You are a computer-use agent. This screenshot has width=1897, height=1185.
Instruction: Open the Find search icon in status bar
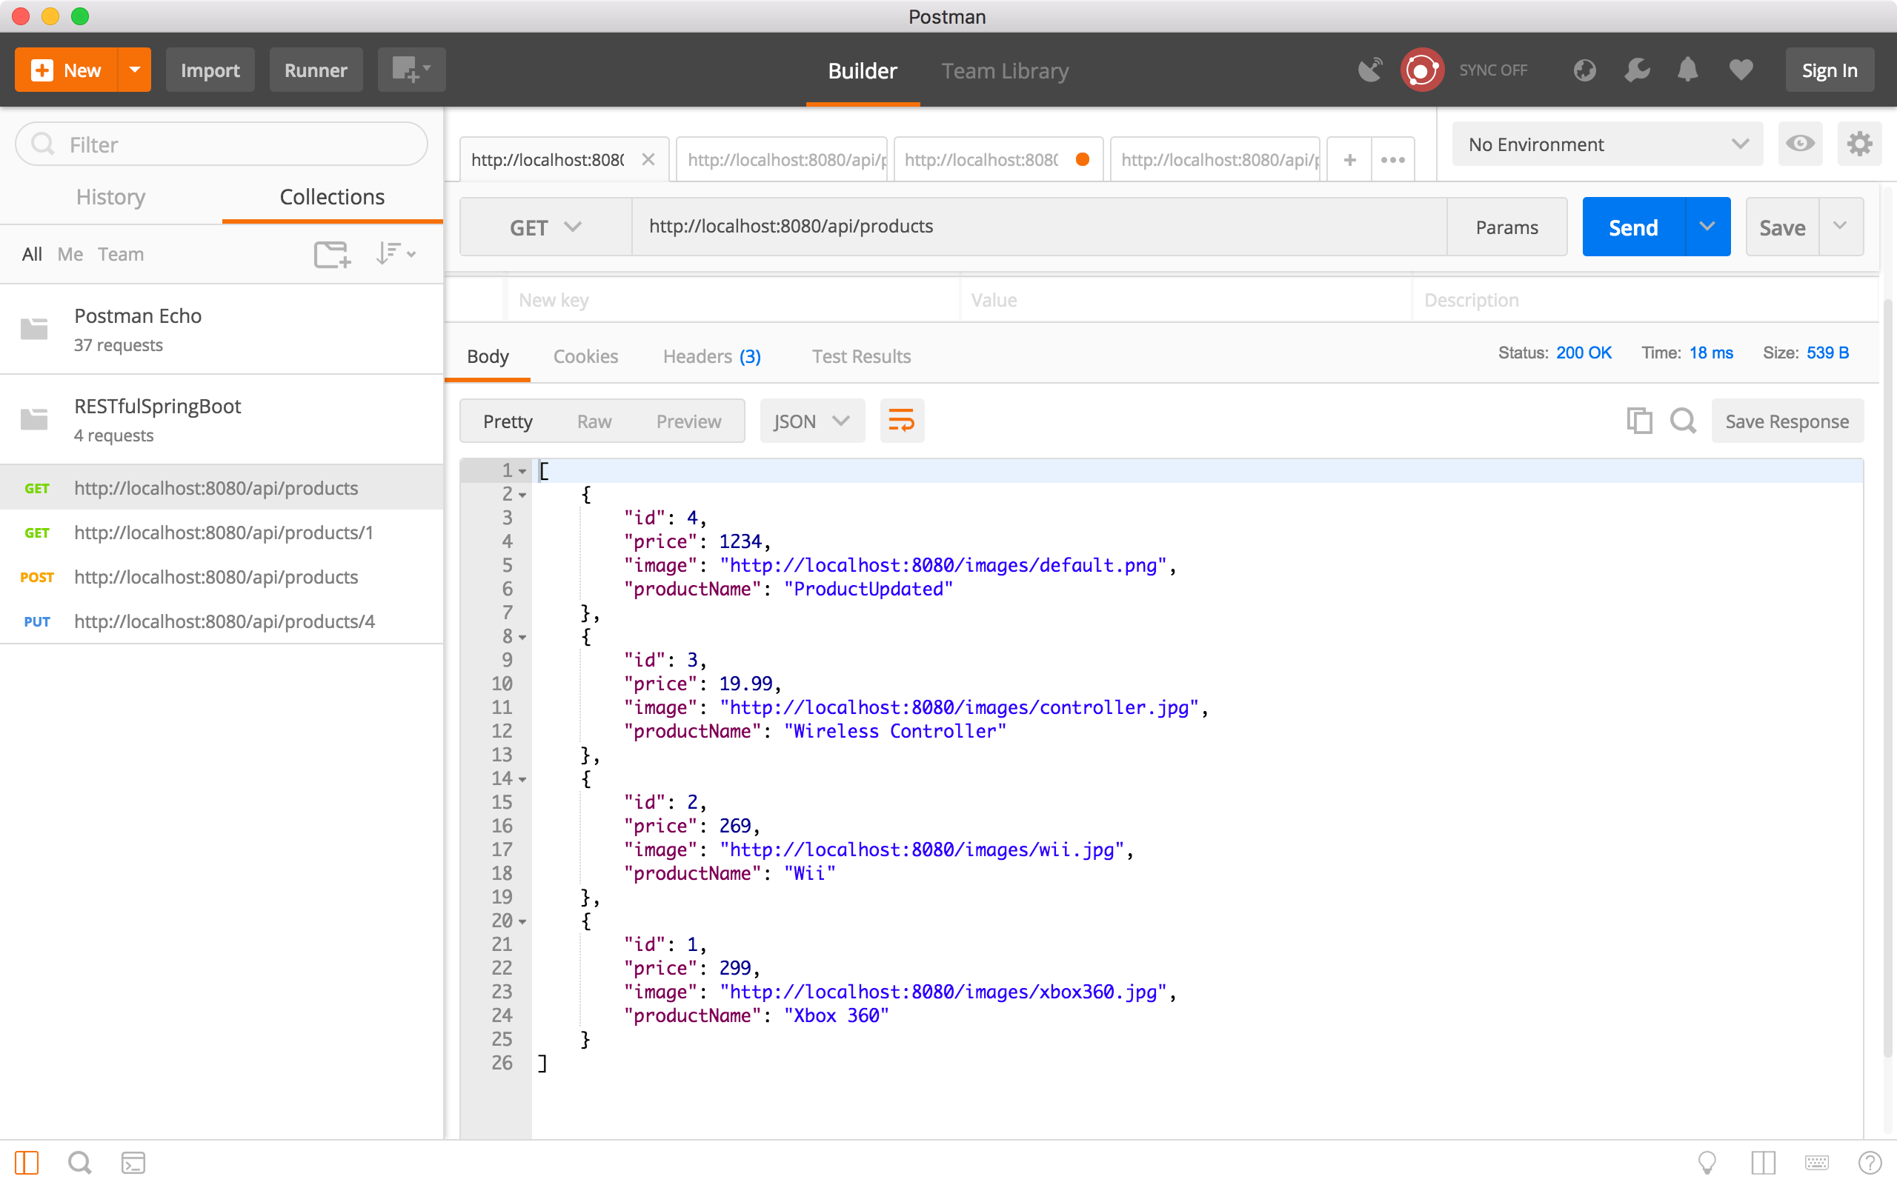click(79, 1162)
